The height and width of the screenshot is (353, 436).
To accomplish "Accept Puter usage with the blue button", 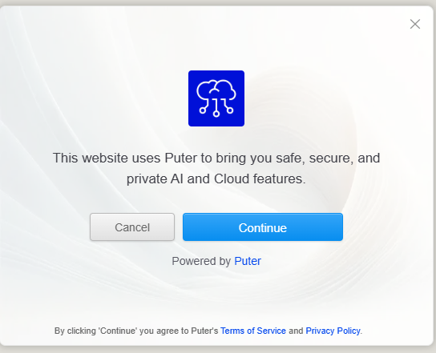I will 263,227.
